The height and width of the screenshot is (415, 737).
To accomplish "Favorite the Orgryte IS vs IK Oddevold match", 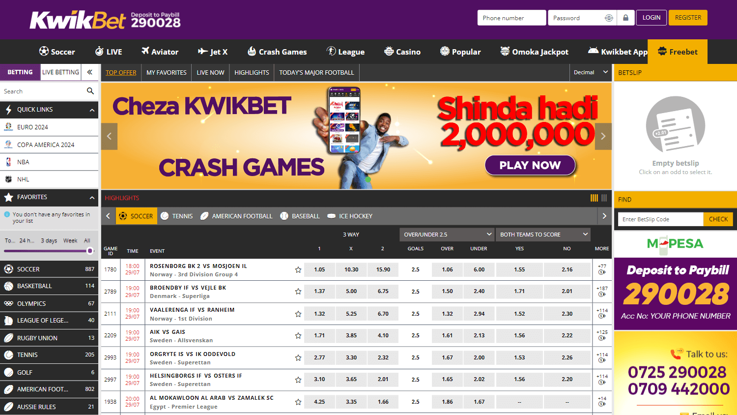I will [298, 357].
